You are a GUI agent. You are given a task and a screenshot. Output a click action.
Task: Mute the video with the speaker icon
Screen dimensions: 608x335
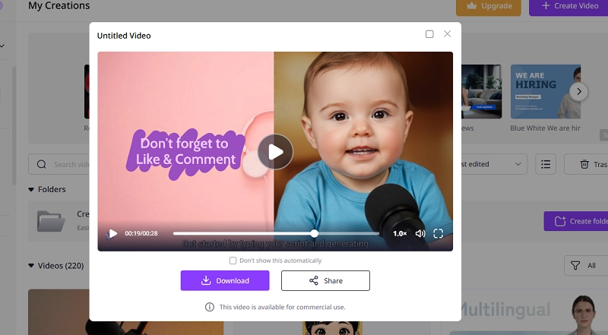click(x=420, y=234)
